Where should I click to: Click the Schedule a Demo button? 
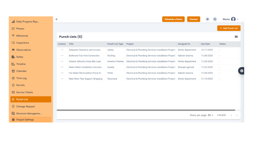click(173, 19)
